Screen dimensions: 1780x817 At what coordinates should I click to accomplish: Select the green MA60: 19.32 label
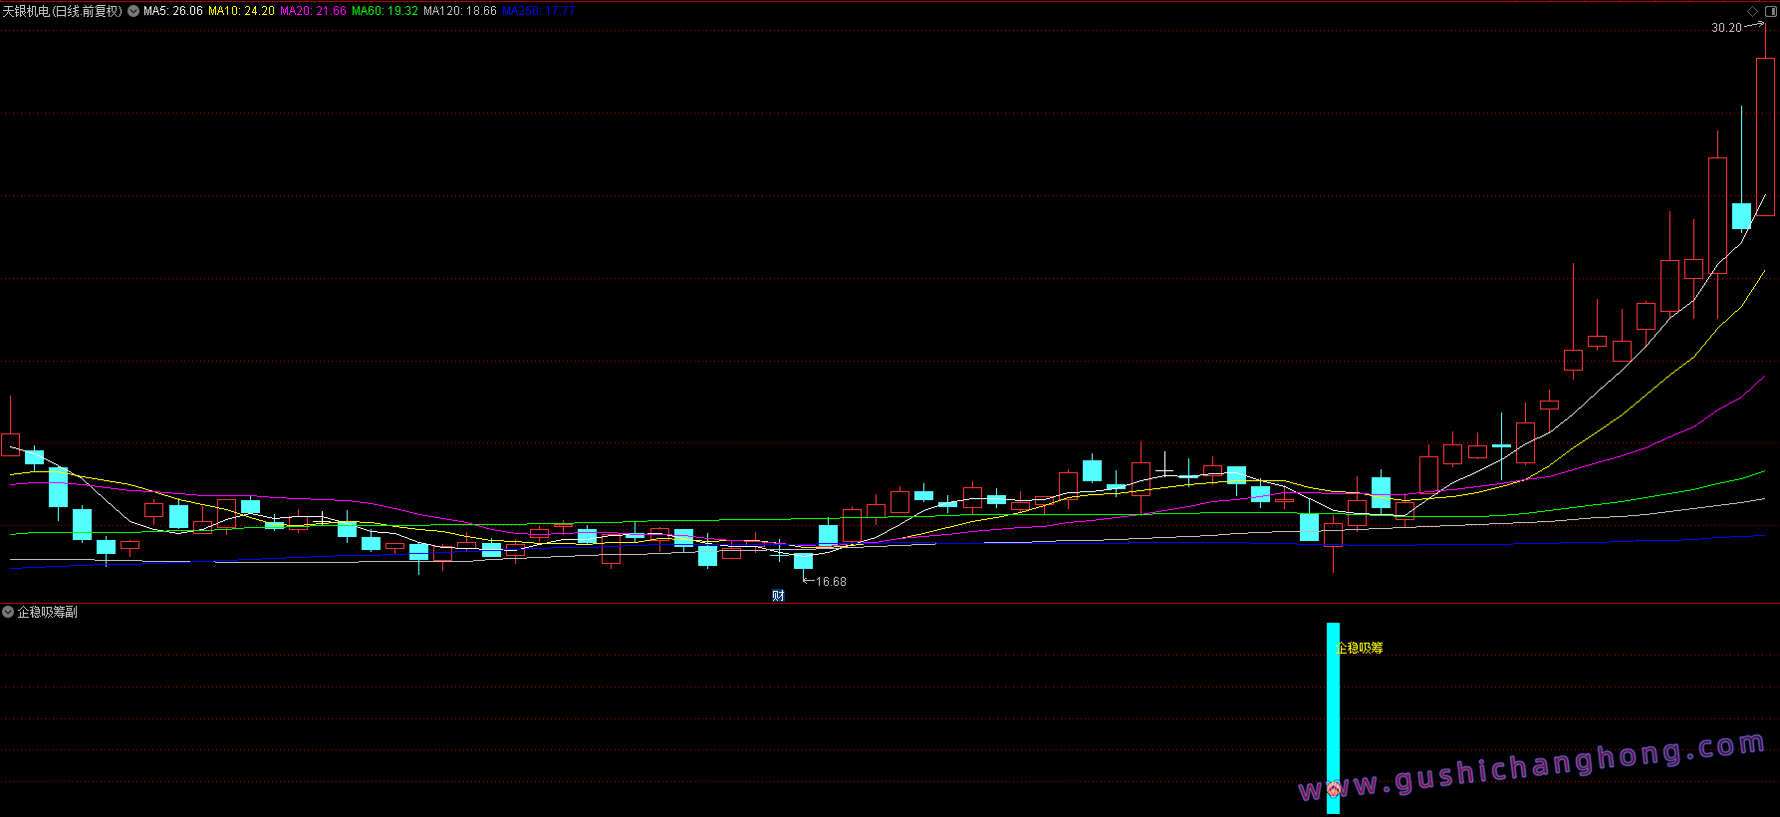[x=384, y=11]
